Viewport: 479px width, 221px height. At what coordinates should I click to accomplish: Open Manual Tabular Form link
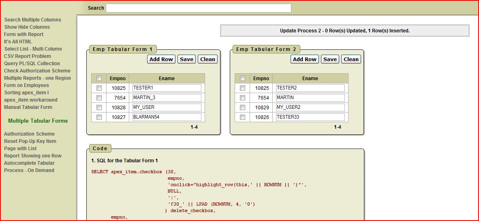pos(28,107)
